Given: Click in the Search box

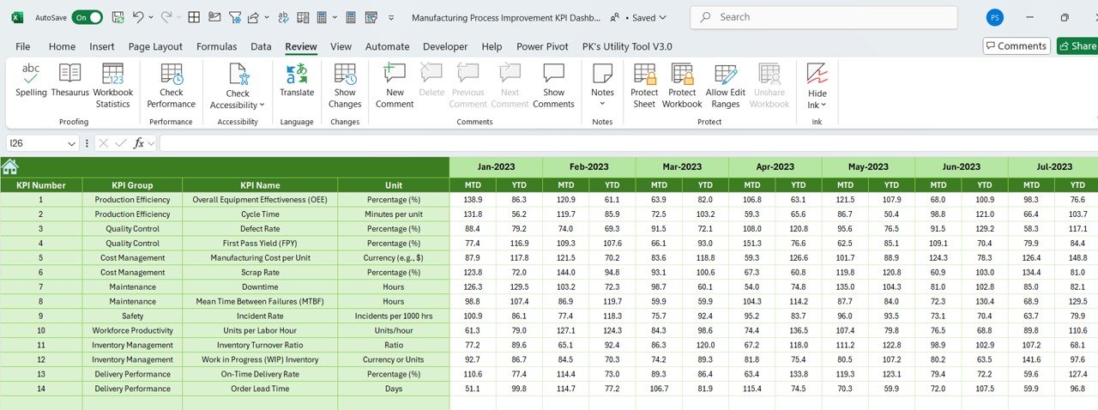Looking at the screenshot, I should (823, 17).
